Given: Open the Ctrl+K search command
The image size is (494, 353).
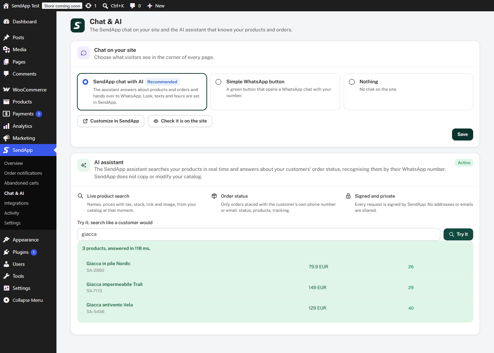Looking at the screenshot, I should pyautogui.click(x=113, y=6).
